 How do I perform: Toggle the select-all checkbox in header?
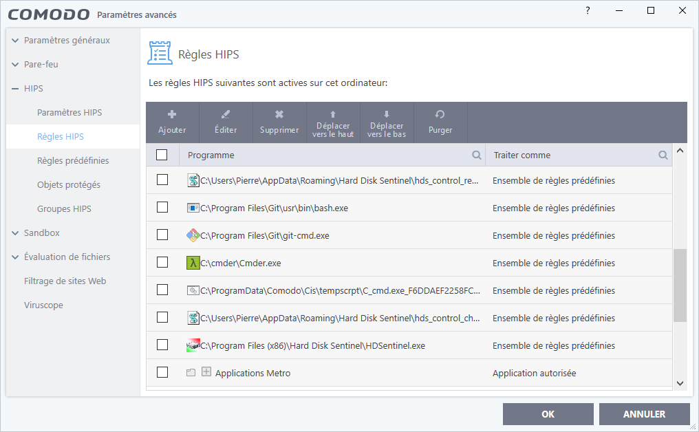point(162,155)
